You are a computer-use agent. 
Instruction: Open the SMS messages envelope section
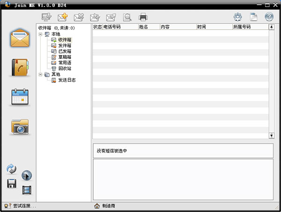click(x=20, y=38)
